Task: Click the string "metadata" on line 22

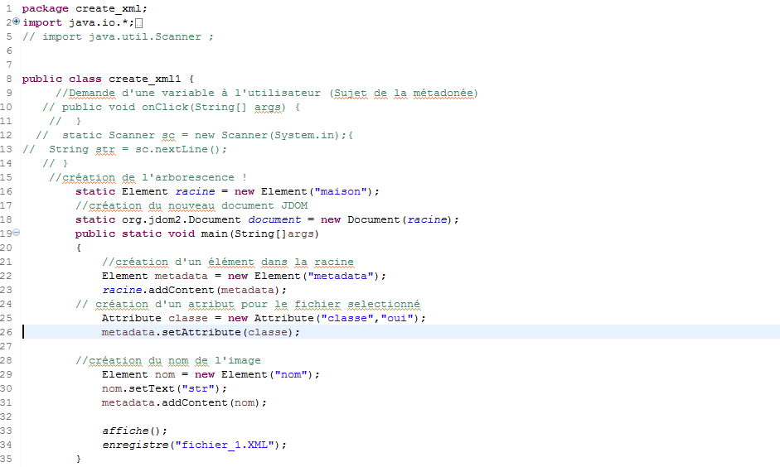Action: tap(341, 277)
